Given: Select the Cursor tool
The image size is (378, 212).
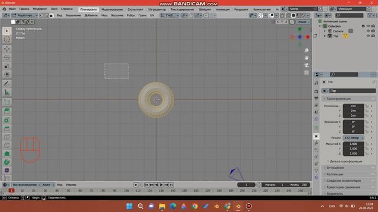Looking at the screenshot, I should (6, 39).
